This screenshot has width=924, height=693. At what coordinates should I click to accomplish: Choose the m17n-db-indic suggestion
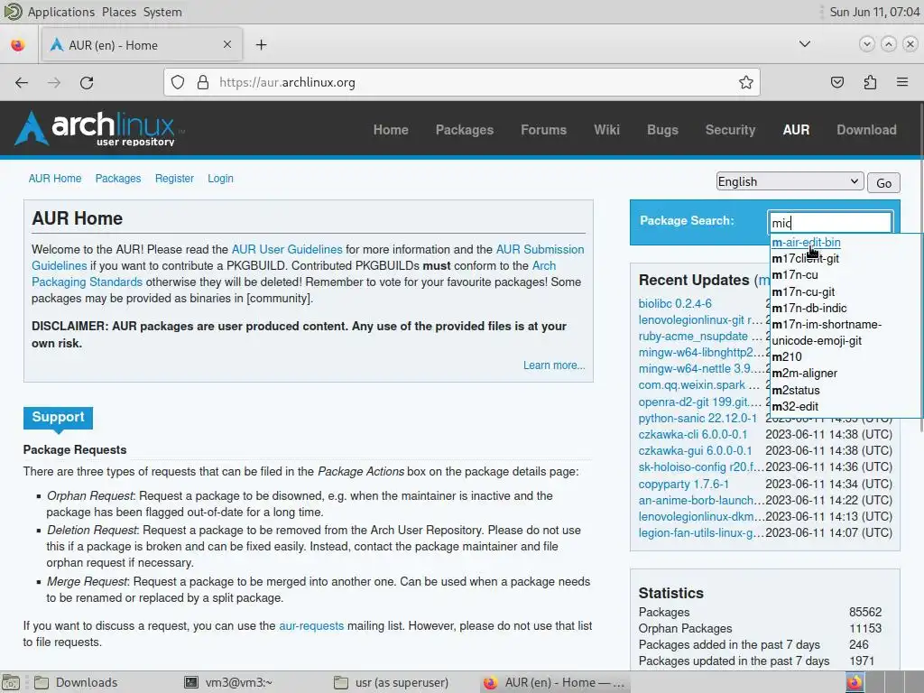pyautogui.click(x=809, y=309)
